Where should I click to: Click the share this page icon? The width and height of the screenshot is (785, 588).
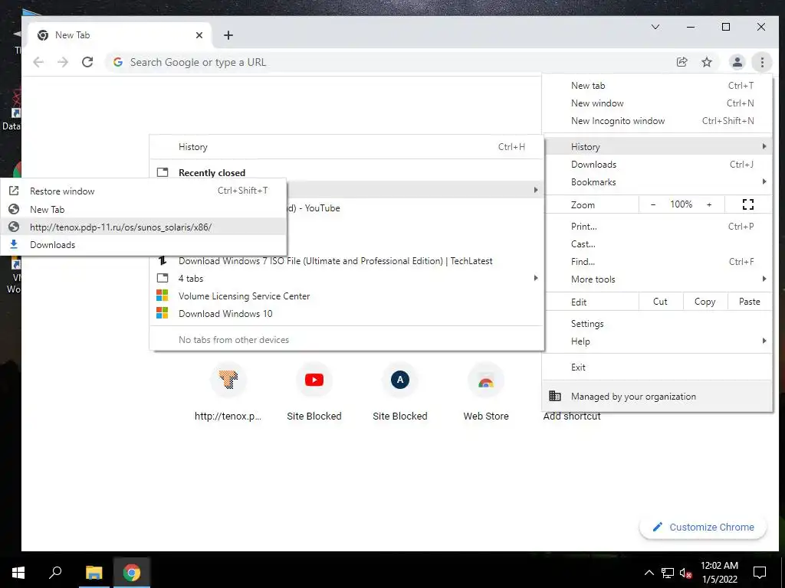click(x=682, y=62)
